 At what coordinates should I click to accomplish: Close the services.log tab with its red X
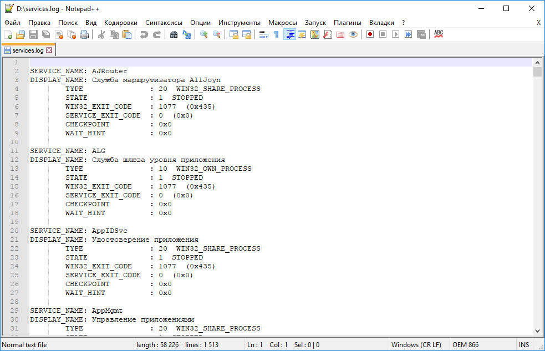click(x=49, y=50)
